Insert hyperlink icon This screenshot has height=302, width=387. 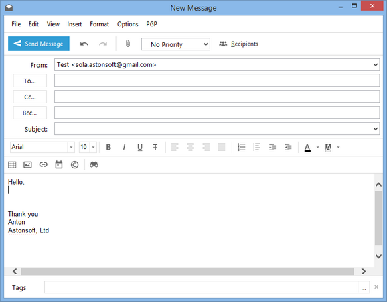click(x=44, y=164)
